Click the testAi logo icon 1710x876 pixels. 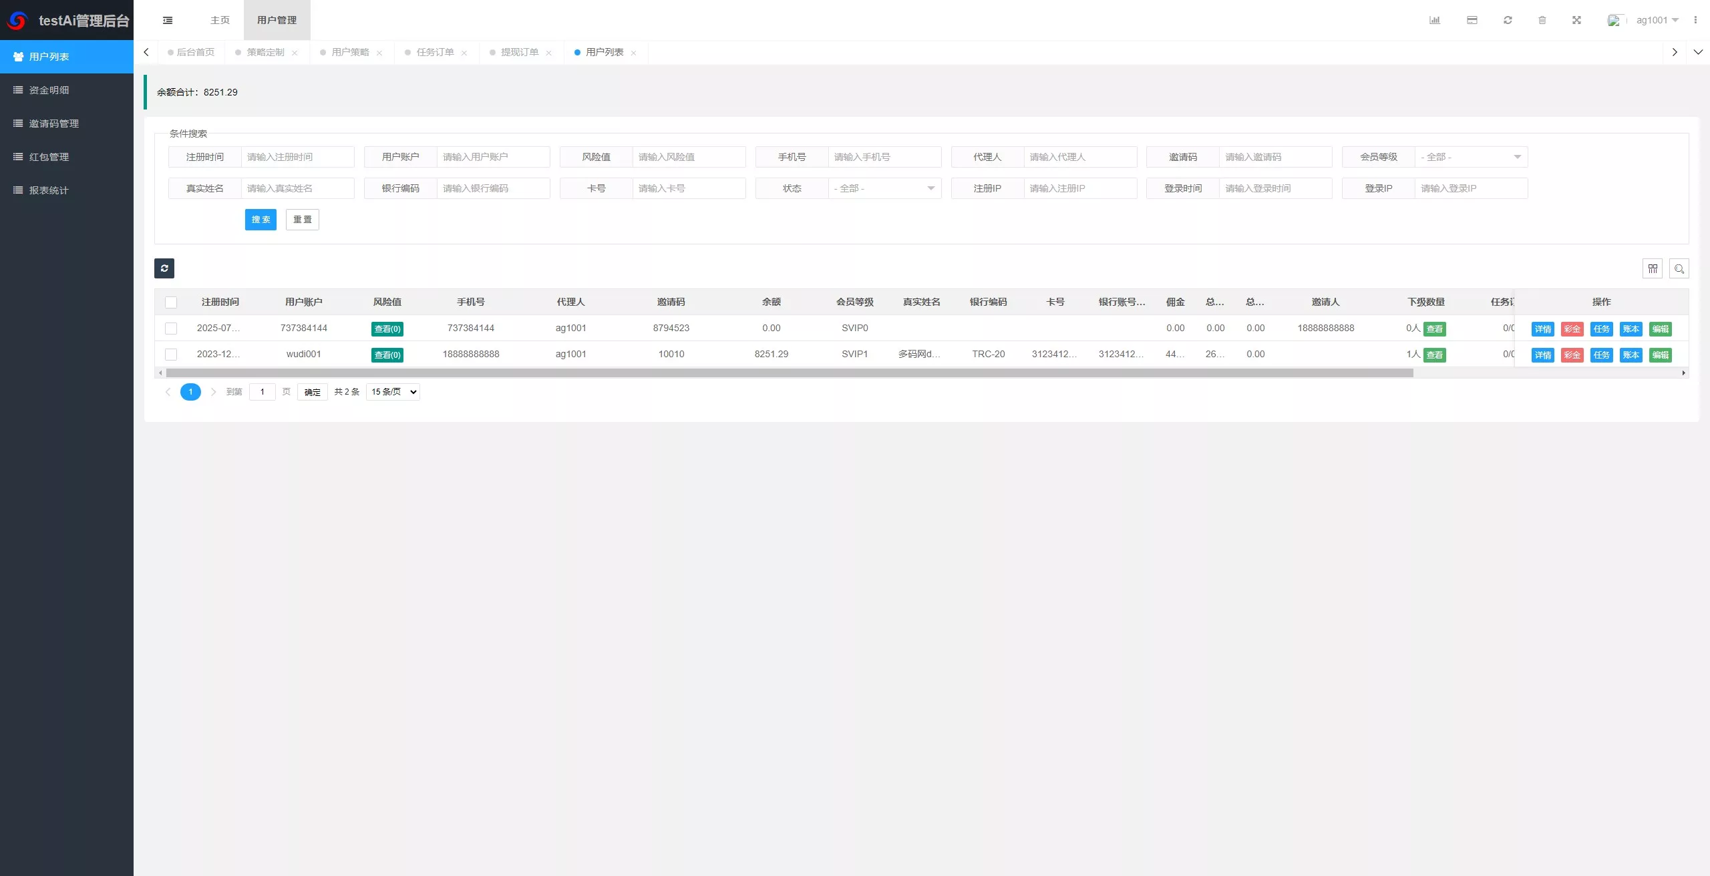tap(17, 21)
